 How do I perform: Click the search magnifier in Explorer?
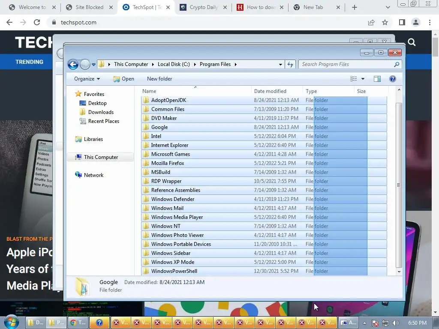(397, 64)
